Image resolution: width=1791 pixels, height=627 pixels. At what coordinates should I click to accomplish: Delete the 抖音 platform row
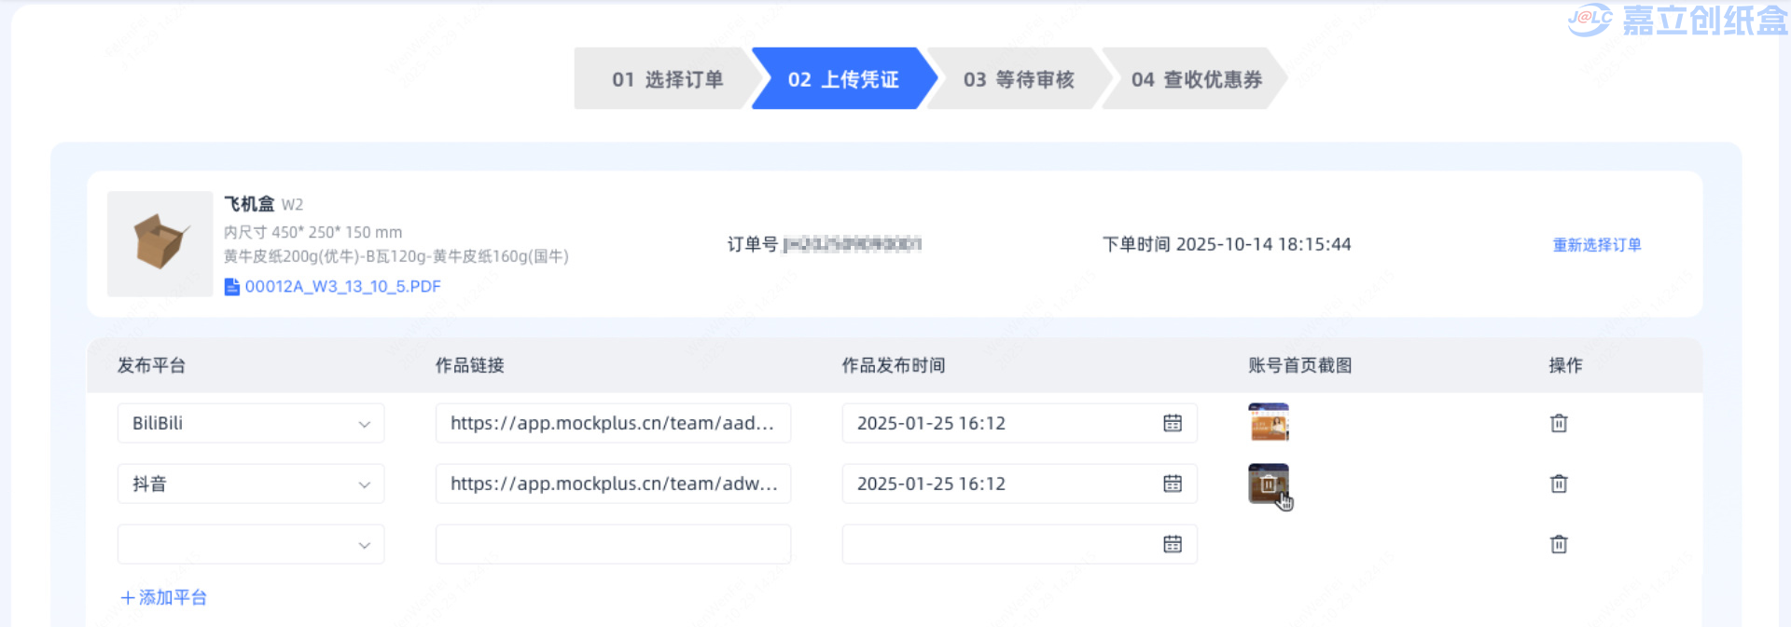click(x=1558, y=484)
